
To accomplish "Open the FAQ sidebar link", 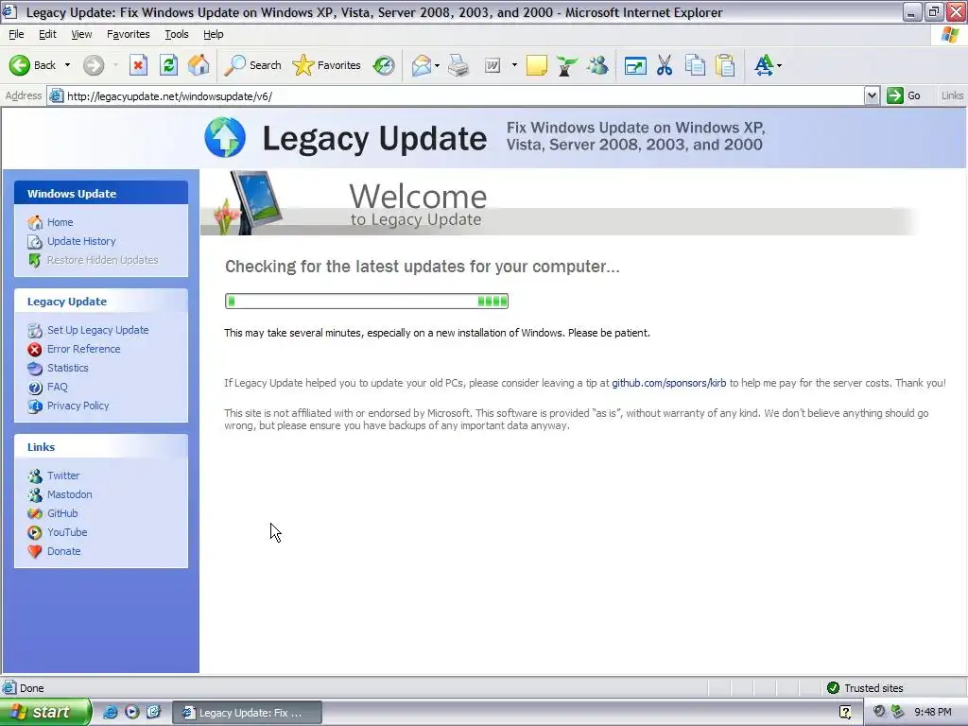I will pos(58,387).
